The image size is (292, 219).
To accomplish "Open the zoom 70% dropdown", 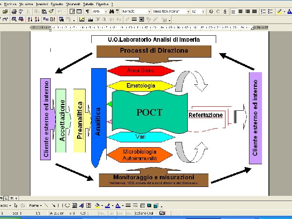I will pyautogui.click(x=106, y=11).
